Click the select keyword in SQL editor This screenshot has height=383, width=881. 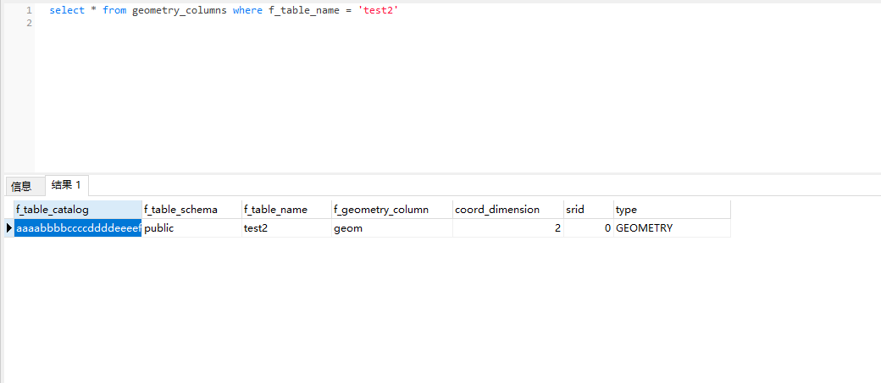click(67, 11)
